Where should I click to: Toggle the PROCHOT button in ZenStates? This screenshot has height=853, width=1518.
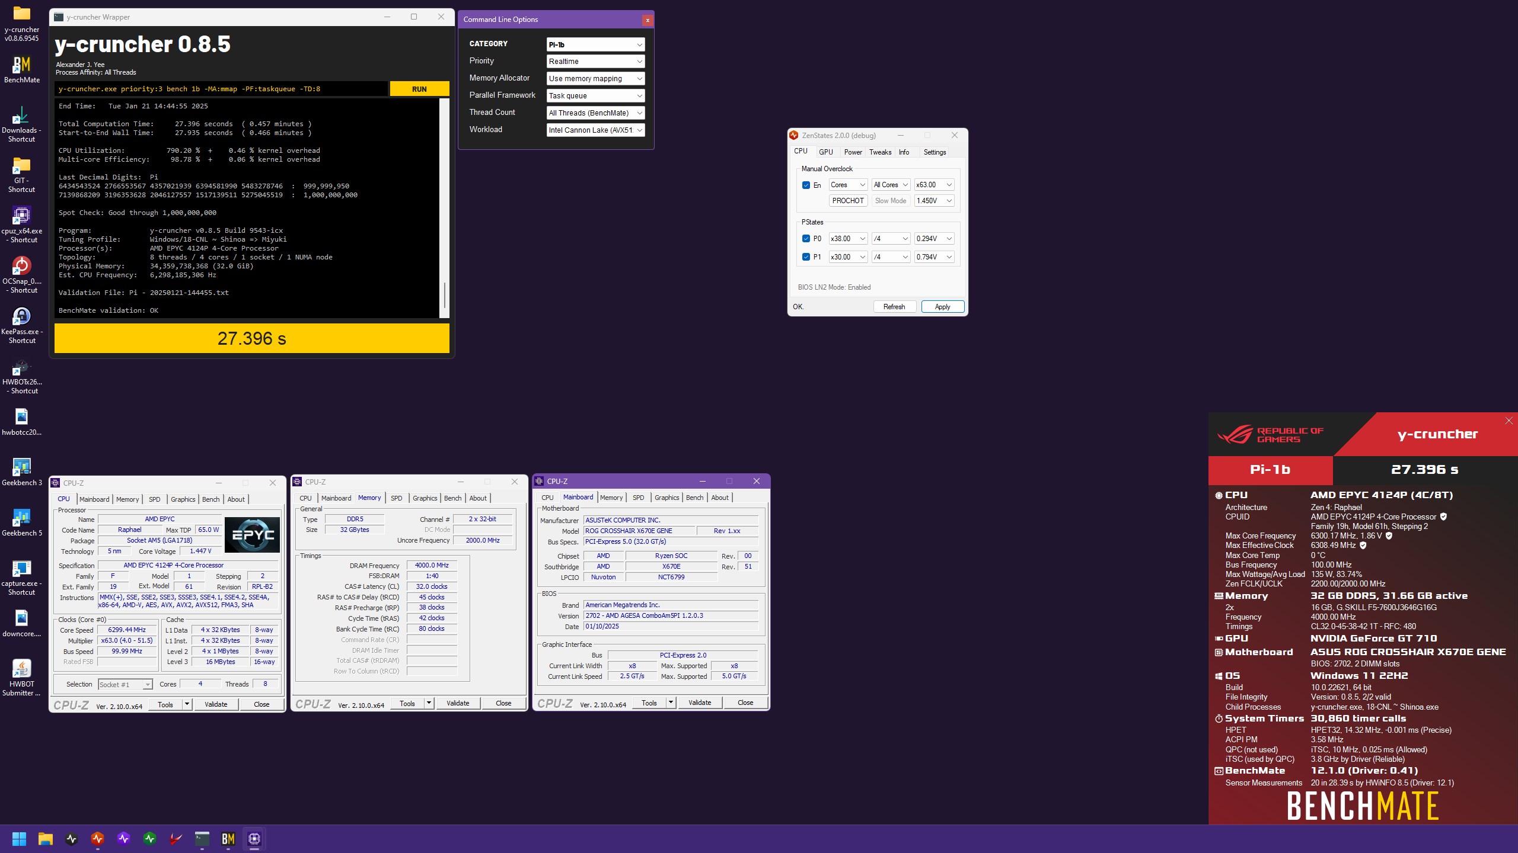[848, 201]
